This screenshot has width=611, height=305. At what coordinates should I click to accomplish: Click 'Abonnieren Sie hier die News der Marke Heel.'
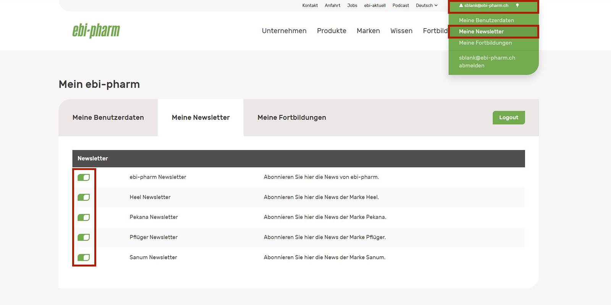coord(321,197)
